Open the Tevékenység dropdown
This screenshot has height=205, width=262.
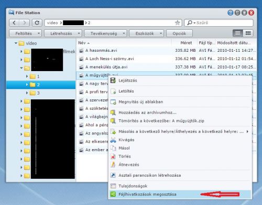pos(105,33)
